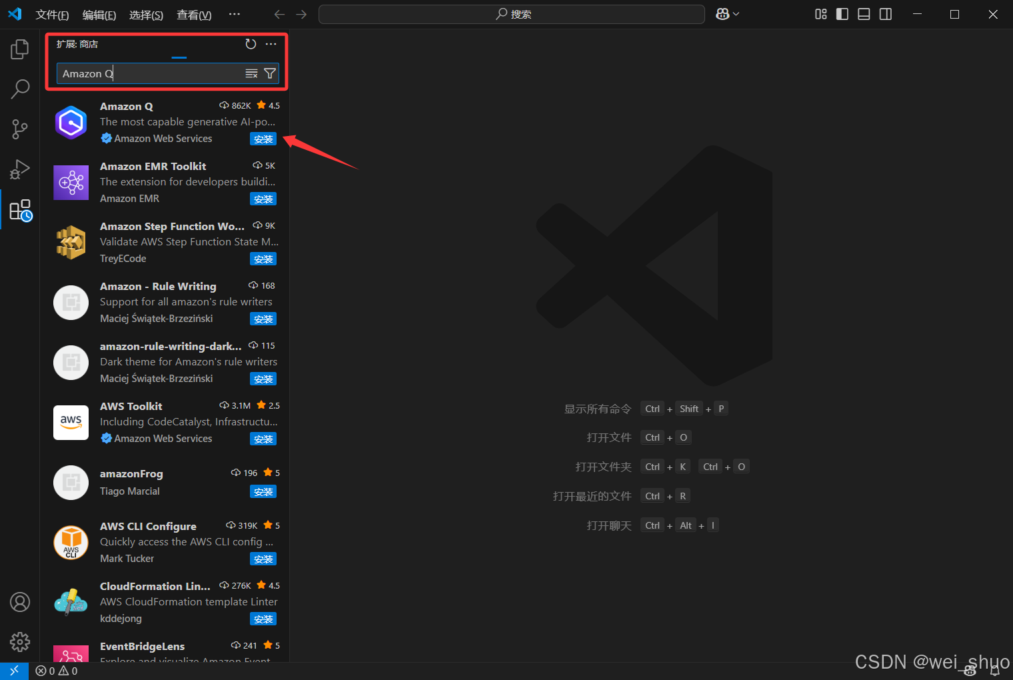Open the Explorer view in activity bar

tap(20, 49)
